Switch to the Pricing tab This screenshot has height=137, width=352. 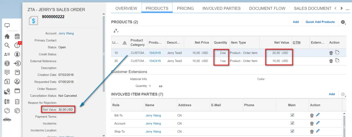tap(185, 8)
